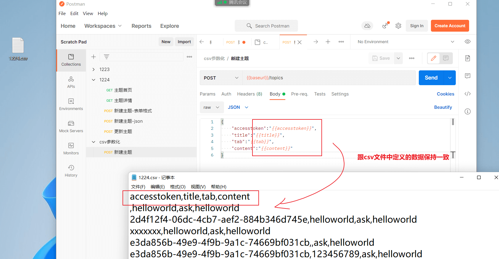Image resolution: width=499 pixels, height=259 pixels.
Task: Open the raw body type dropdown
Action: point(211,107)
